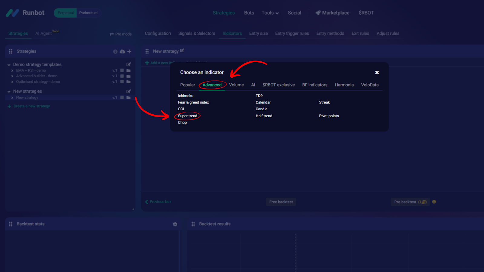Choose the Fear & greed index indicator
484x272 pixels.
click(x=193, y=102)
